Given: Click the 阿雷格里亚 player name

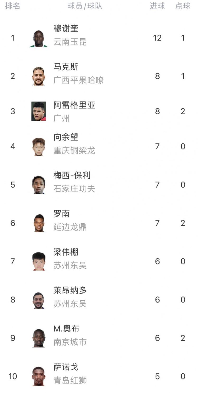Looking at the screenshot, I should [x=74, y=105].
